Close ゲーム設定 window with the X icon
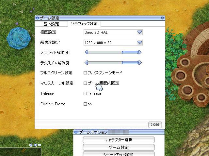209x156 pixels. (x=162, y=18)
